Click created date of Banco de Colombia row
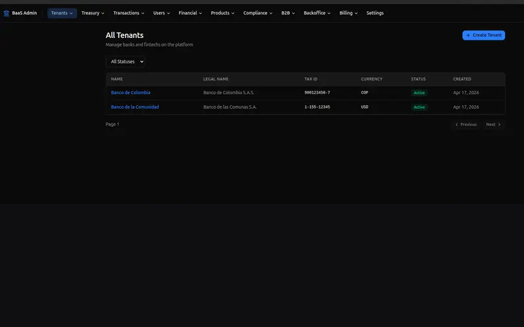Image resolution: width=524 pixels, height=327 pixels. pyautogui.click(x=466, y=93)
